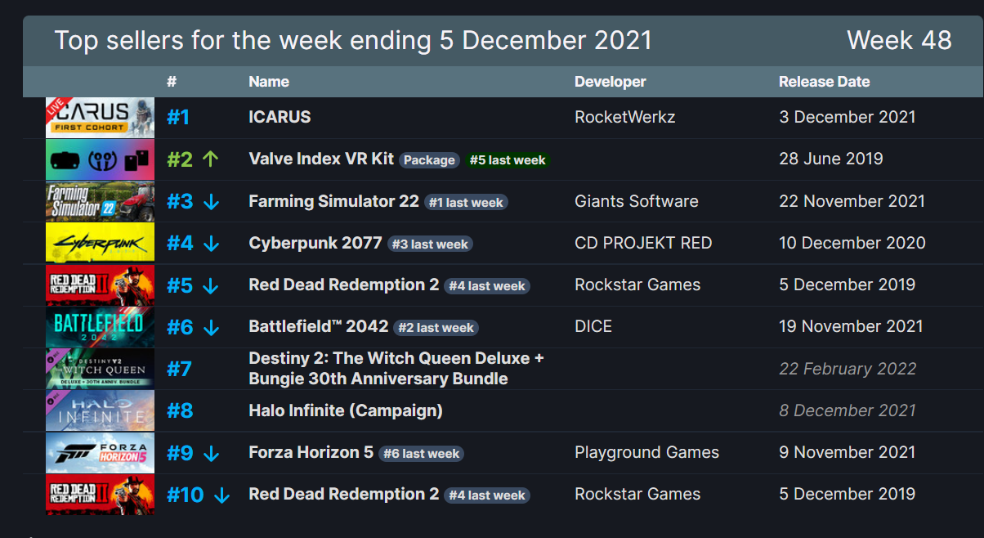Click the down arrow beside rank #6

[211, 327]
